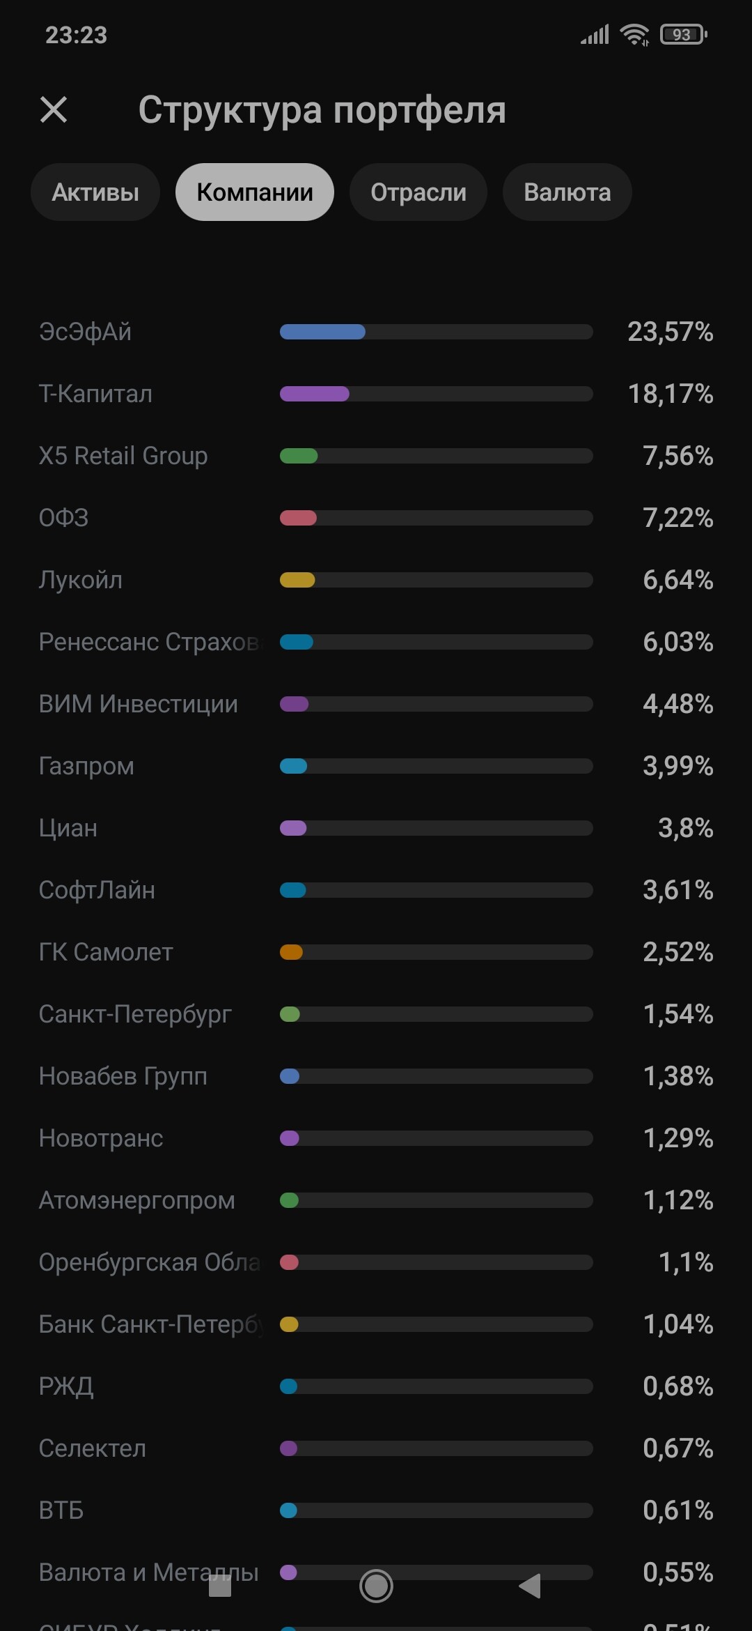Tap the battery indicator icon
The image size is (752, 1631).
[683, 34]
